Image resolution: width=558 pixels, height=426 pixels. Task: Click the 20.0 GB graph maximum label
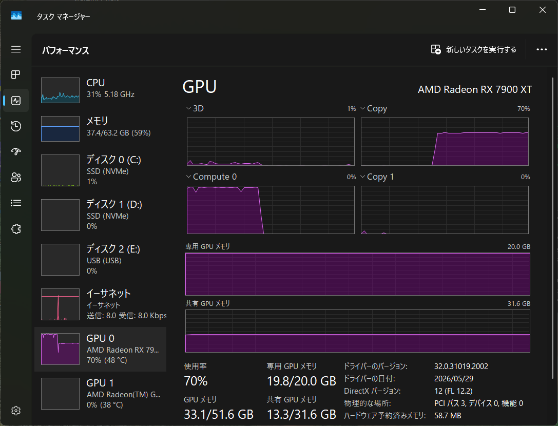pos(519,247)
